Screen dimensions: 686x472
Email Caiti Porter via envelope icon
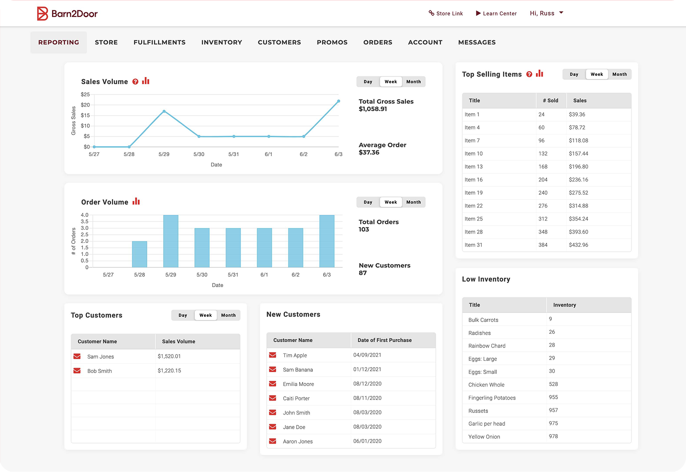(272, 398)
